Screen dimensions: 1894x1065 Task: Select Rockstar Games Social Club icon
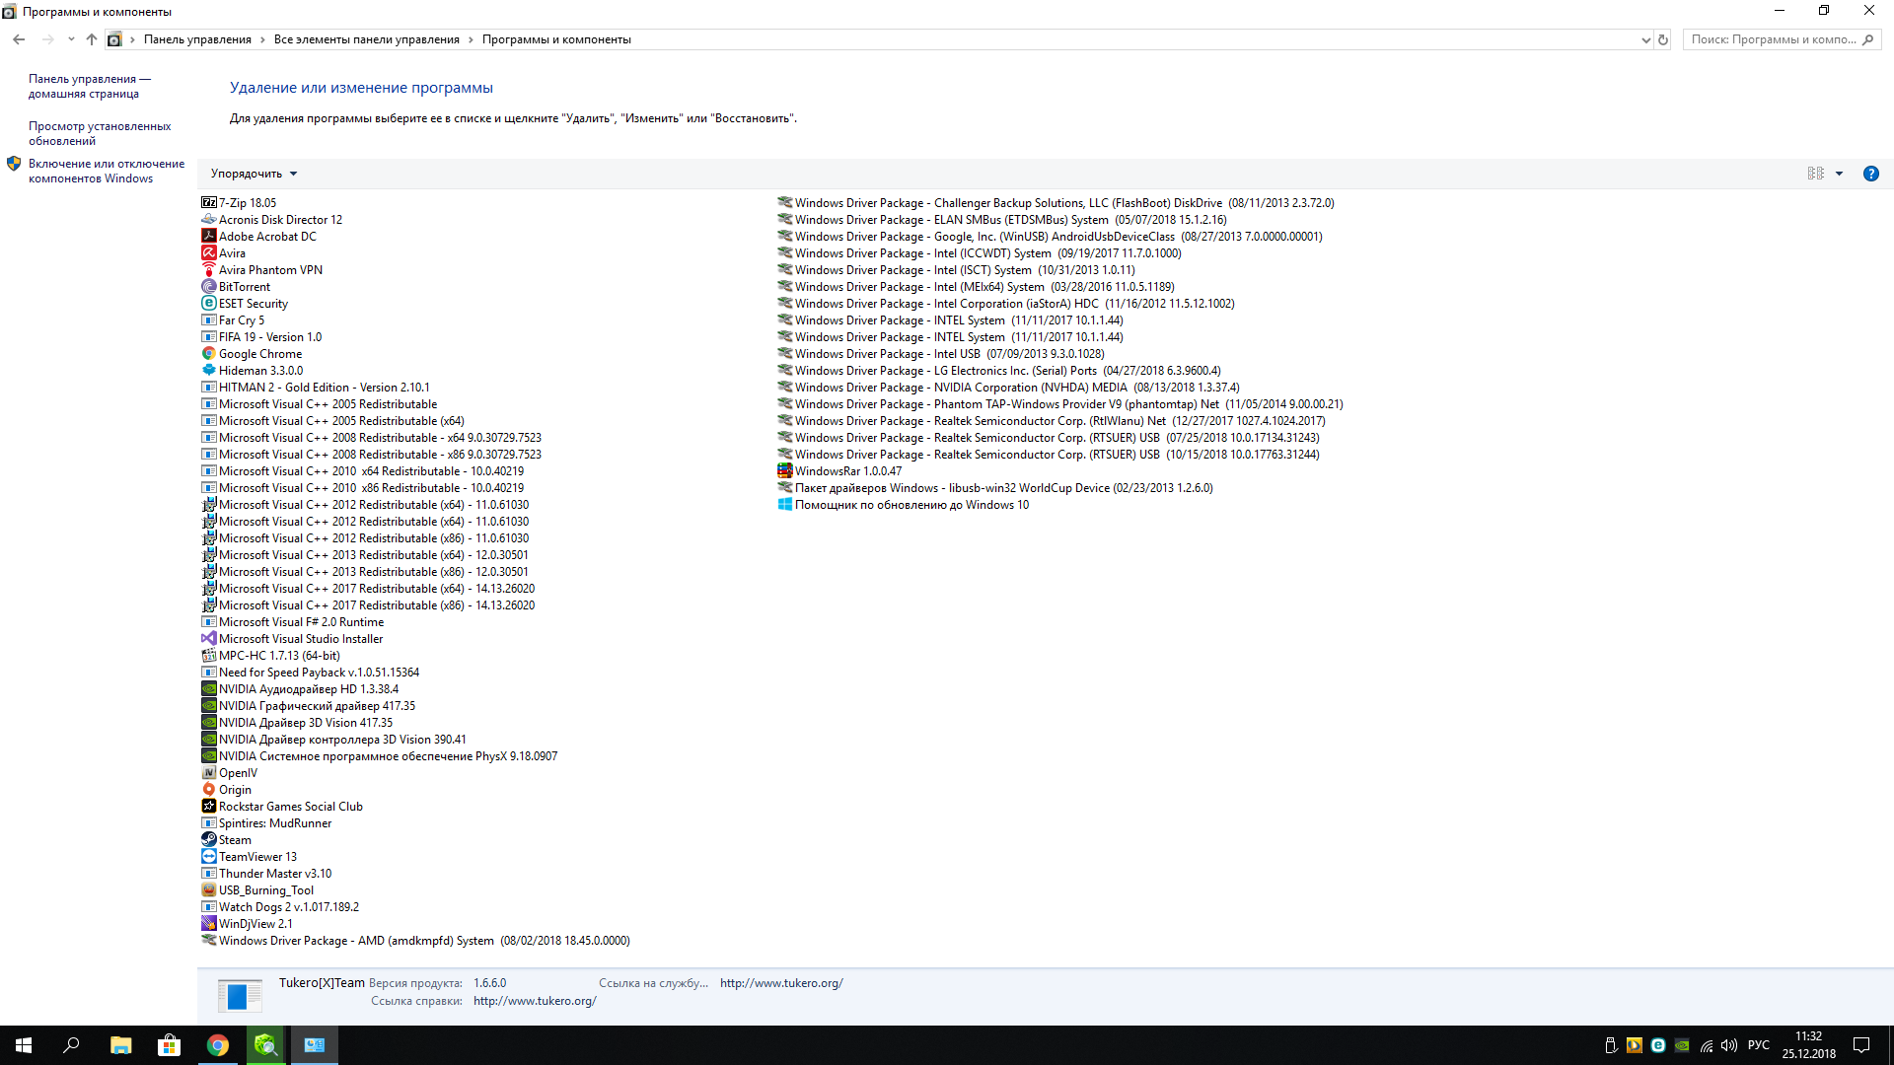coord(208,807)
